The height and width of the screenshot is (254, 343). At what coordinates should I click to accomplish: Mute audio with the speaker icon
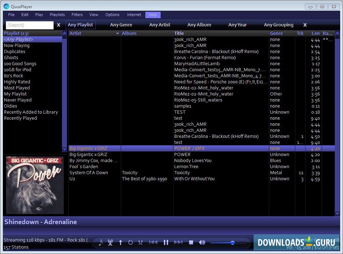pos(202,243)
